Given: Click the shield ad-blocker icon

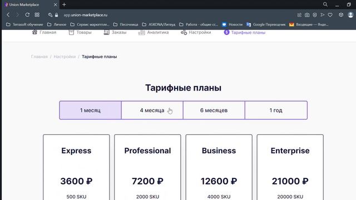Looking at the screenshot, I should [315, 15].
